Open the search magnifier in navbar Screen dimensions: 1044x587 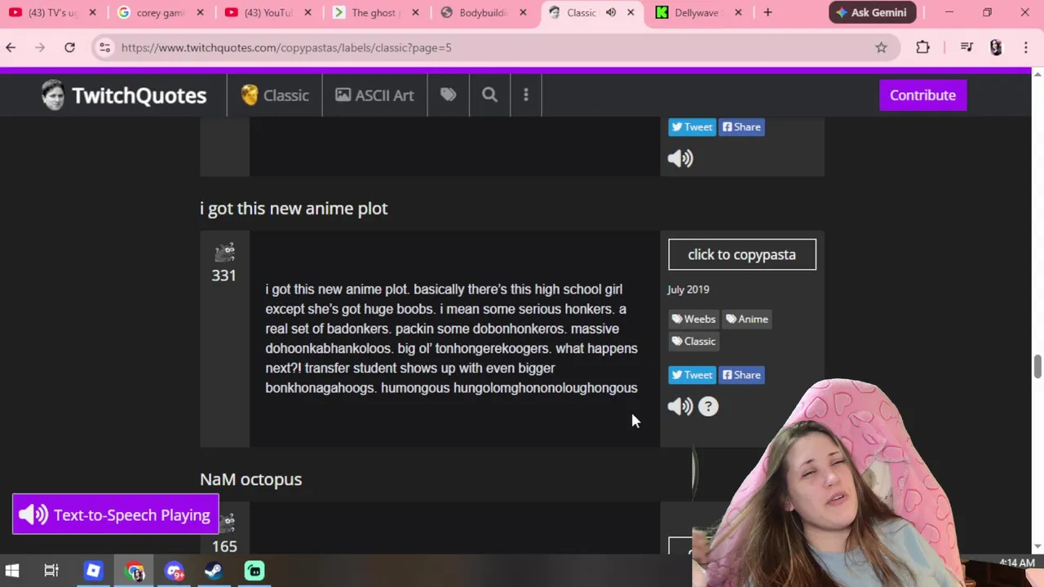click(x=489, y=95)
